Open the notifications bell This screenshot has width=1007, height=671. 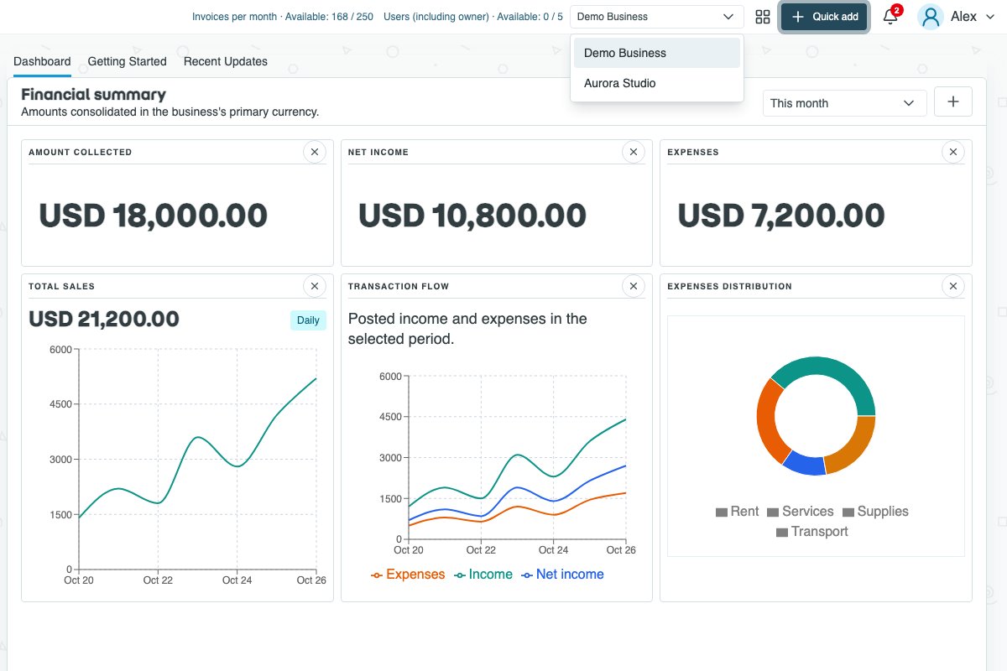click(891, 17)
